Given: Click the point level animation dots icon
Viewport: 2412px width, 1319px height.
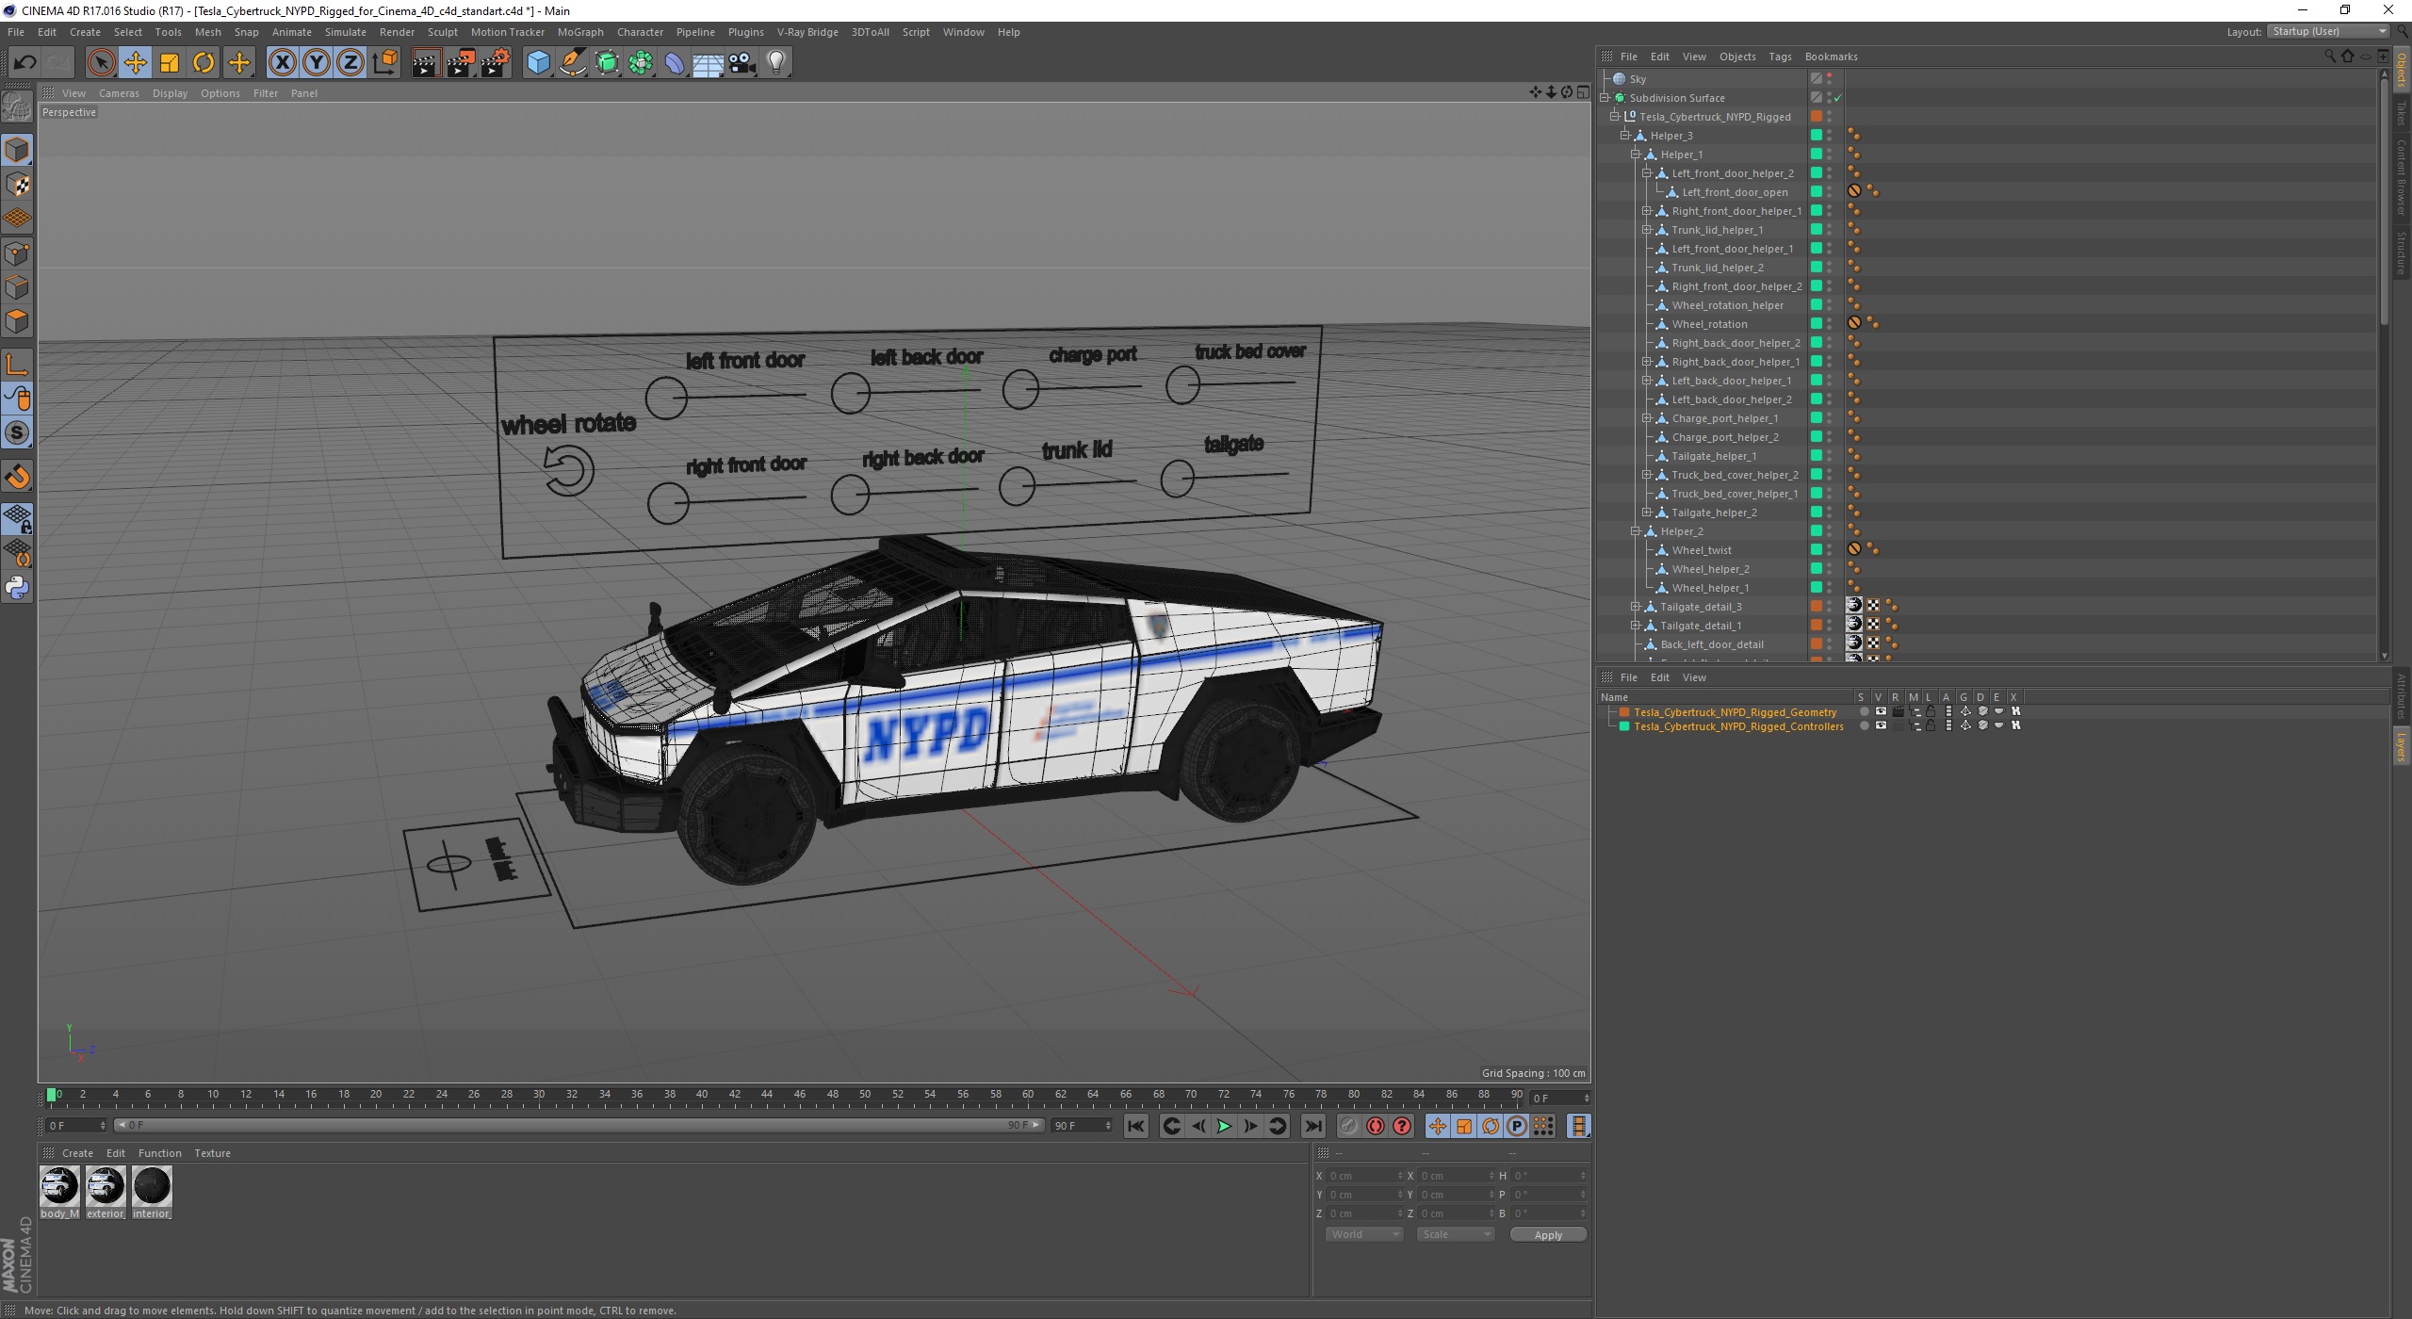Looking at the screenshot, I should click(1543, 1126).
